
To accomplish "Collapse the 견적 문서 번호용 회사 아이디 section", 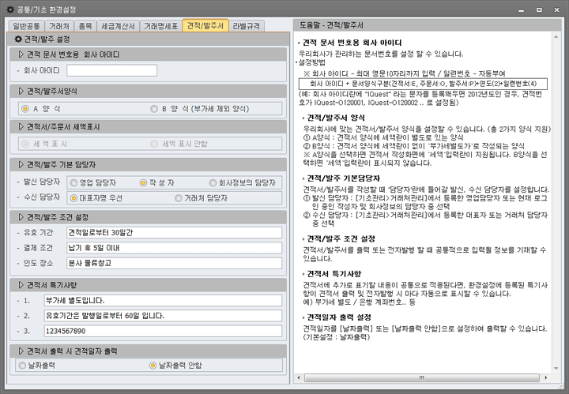I will pyautogui.click(x=21, y=54).
